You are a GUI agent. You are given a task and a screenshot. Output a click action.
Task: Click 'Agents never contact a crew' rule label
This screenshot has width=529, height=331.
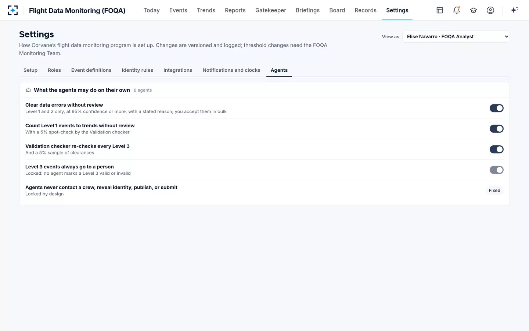101,187
